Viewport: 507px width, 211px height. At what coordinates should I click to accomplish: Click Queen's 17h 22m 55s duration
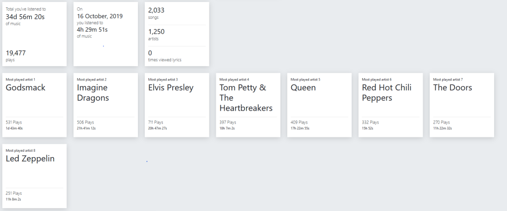[300, 128]
